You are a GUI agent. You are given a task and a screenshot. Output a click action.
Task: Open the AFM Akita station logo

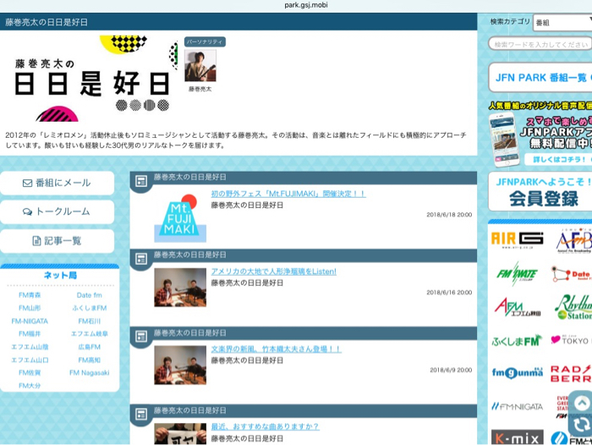517,307
